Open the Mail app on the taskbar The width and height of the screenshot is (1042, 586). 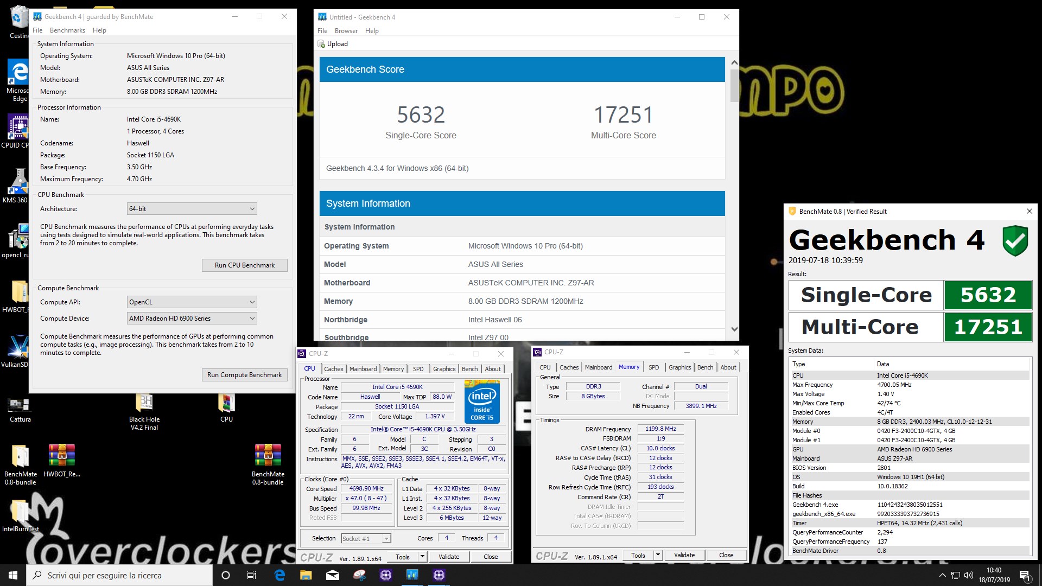333,575
